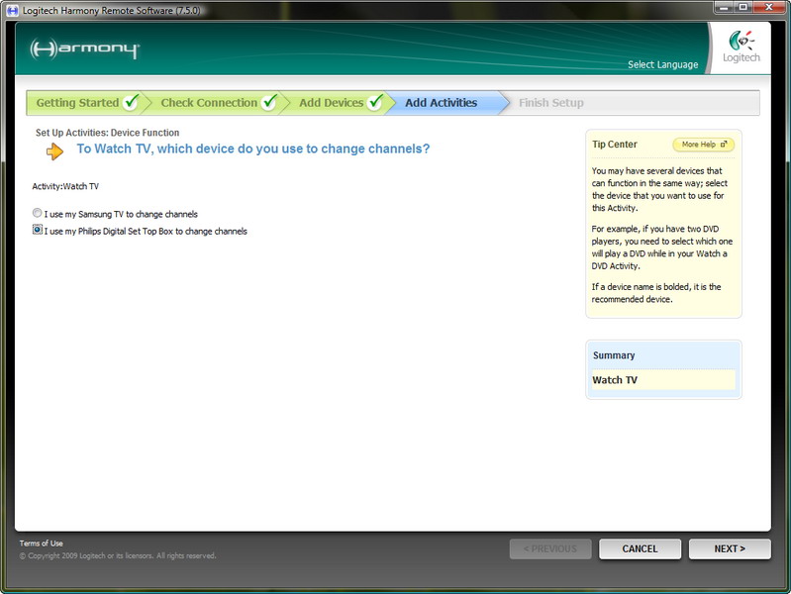Choose Philips Digital Set Top Box option
The image size is (791, 594).
click(x=38, y=231)
